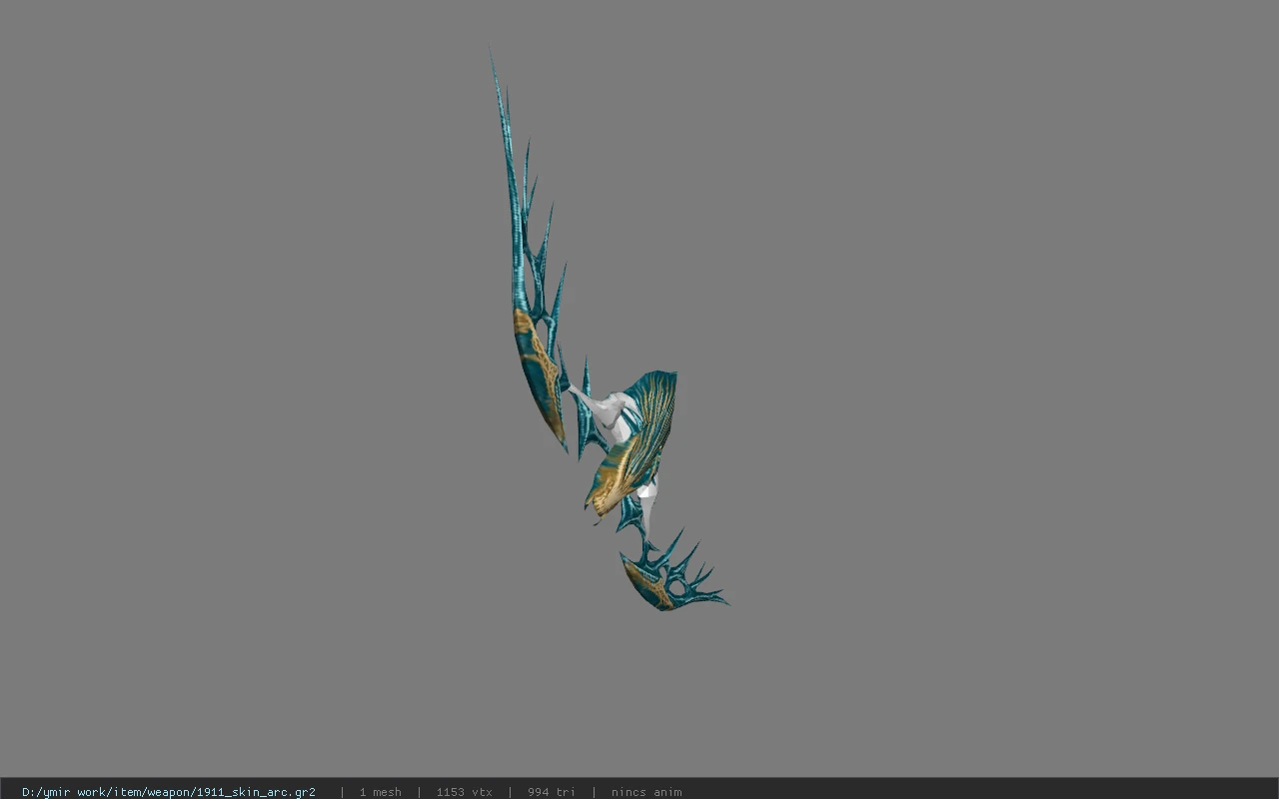
Task: Click the file path 'D:/ymir work/item/weapon/1911_skin_arc.gr2'
Action: (x=169, y=792)
